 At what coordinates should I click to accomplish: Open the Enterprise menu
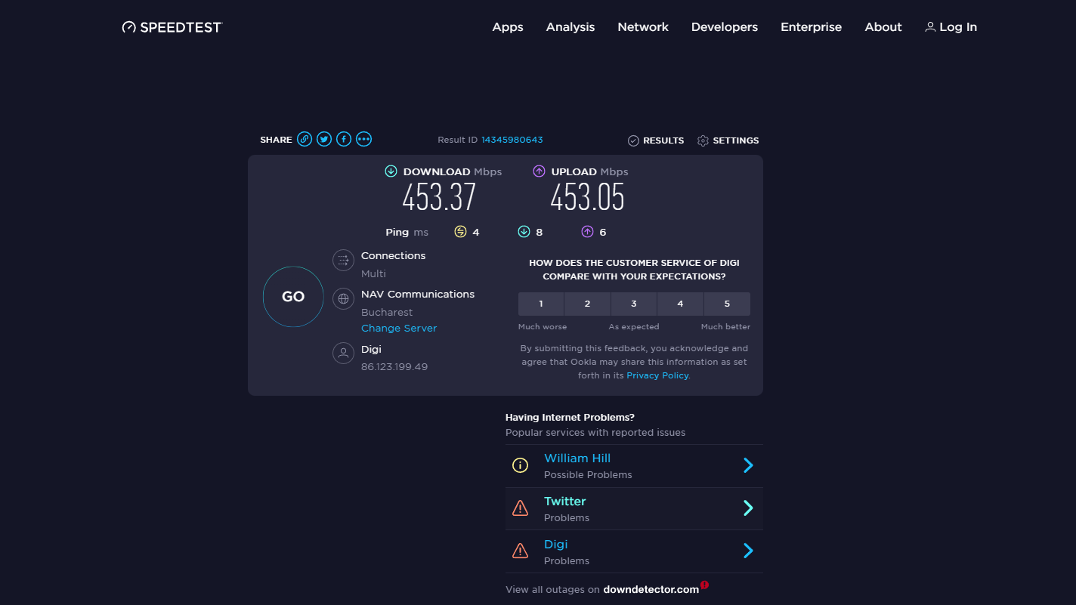tap(811, 27)
